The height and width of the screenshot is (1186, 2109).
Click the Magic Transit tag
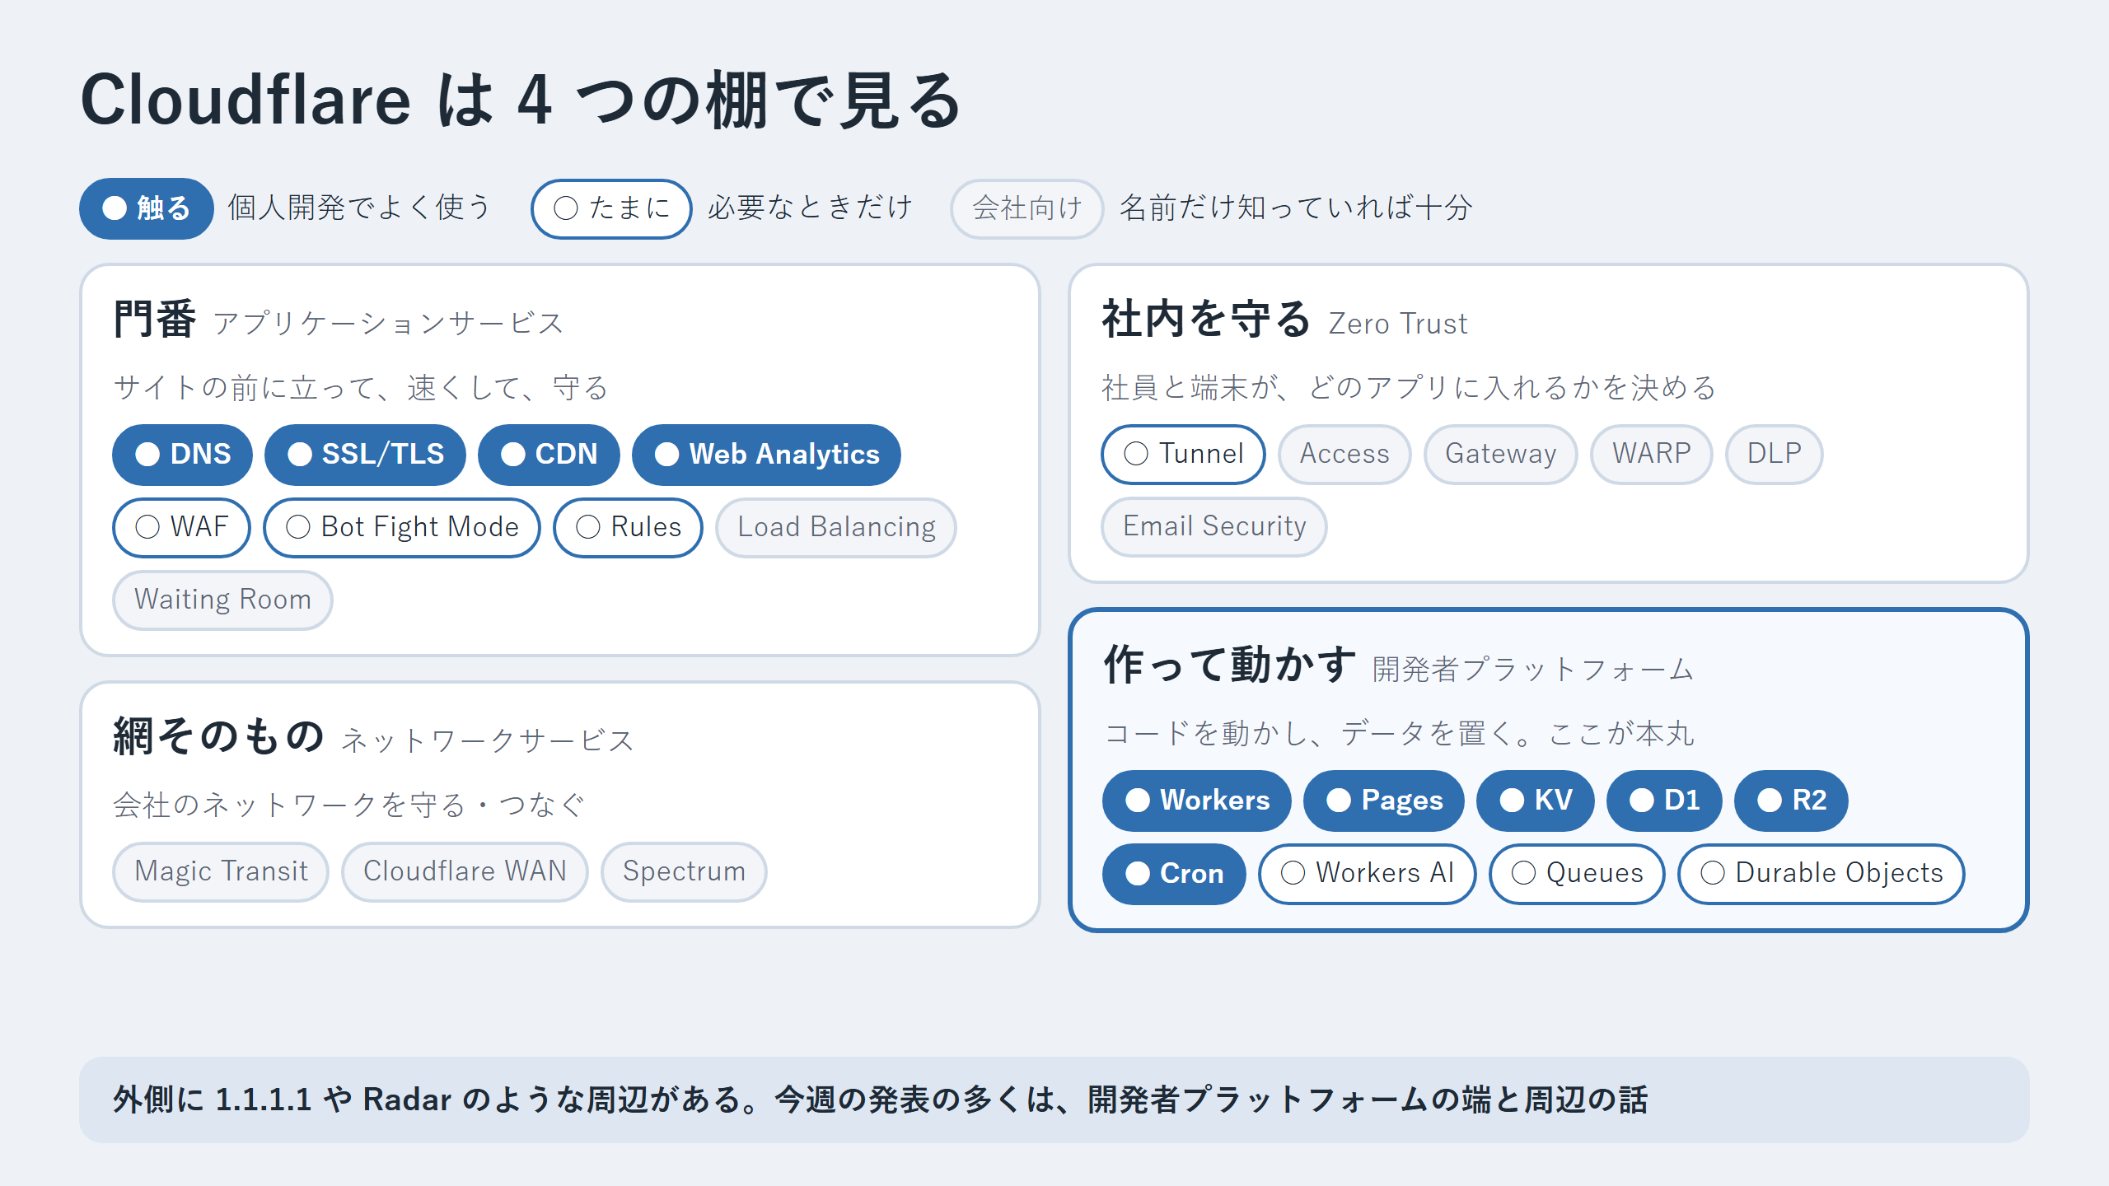pos(221,871)
